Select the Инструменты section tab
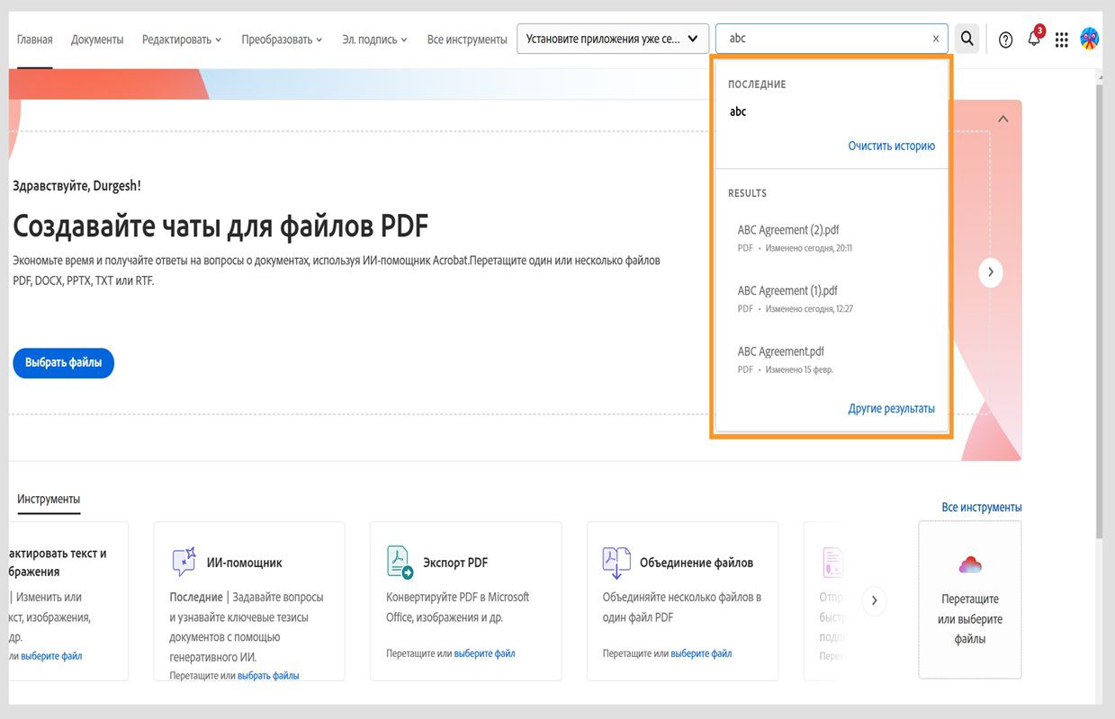 pyautogui.click(x=49, y=499)
